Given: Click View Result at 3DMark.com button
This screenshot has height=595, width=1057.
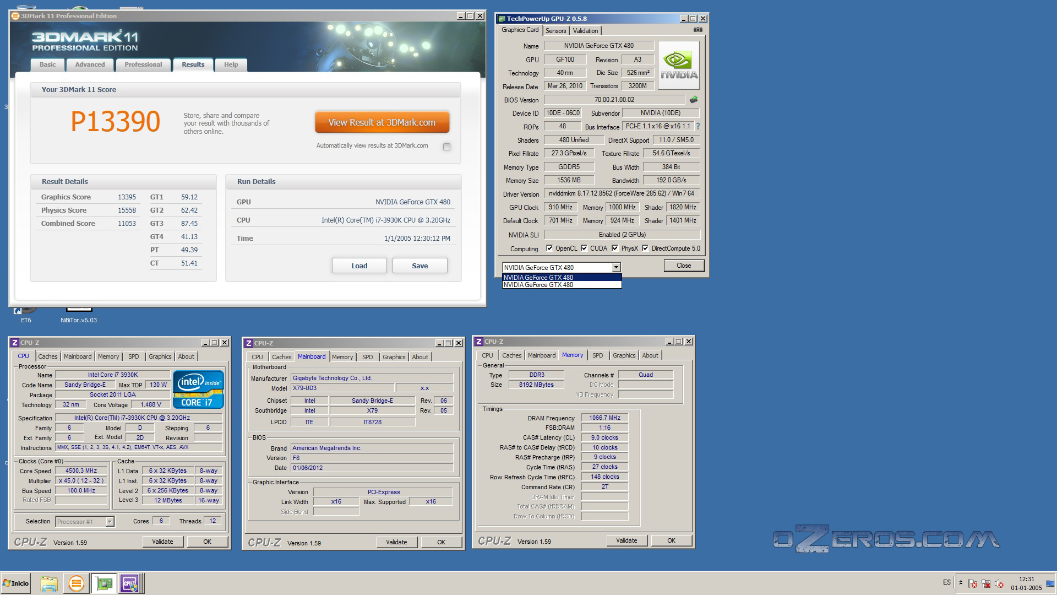Looking at the screenshot, I should [382, 122].
